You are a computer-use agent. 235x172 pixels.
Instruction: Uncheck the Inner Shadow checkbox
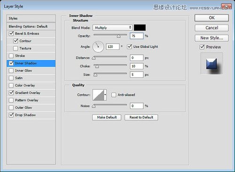tap(11, 63)
